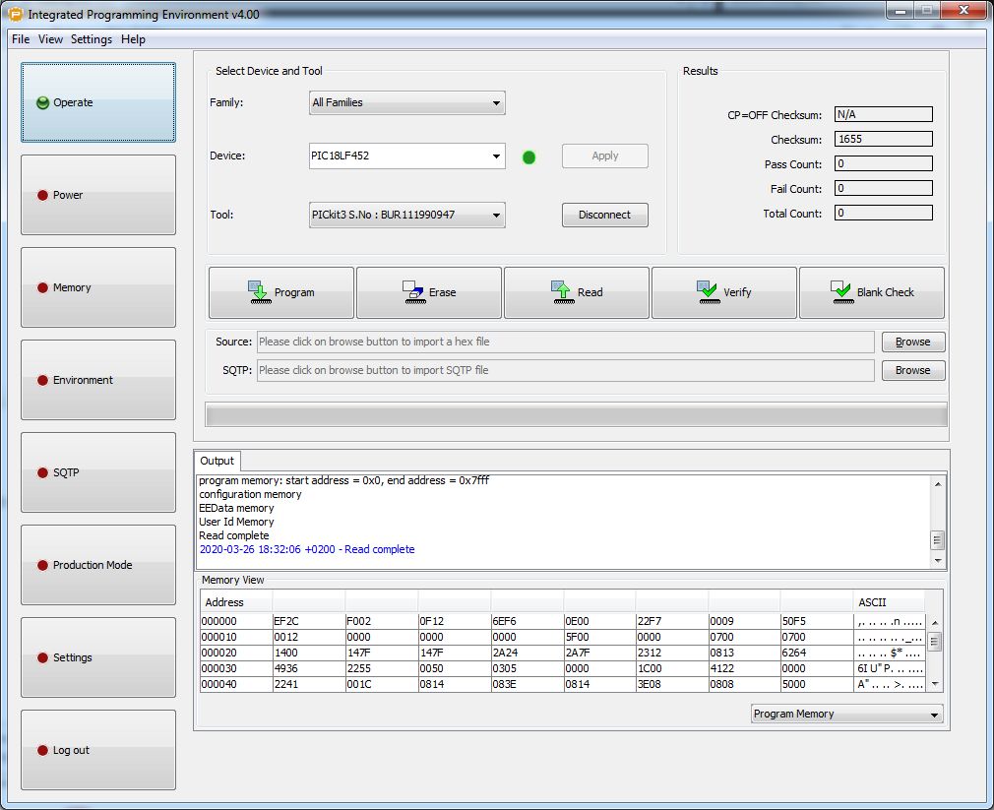
Task: Open the Program Memory view selector
Action: point(847,714)
